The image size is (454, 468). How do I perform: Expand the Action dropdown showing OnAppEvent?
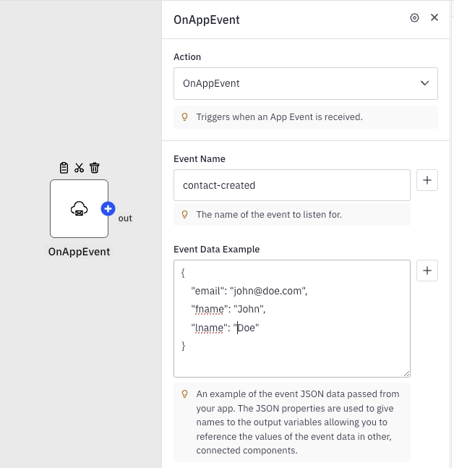(x=306, y=83)
